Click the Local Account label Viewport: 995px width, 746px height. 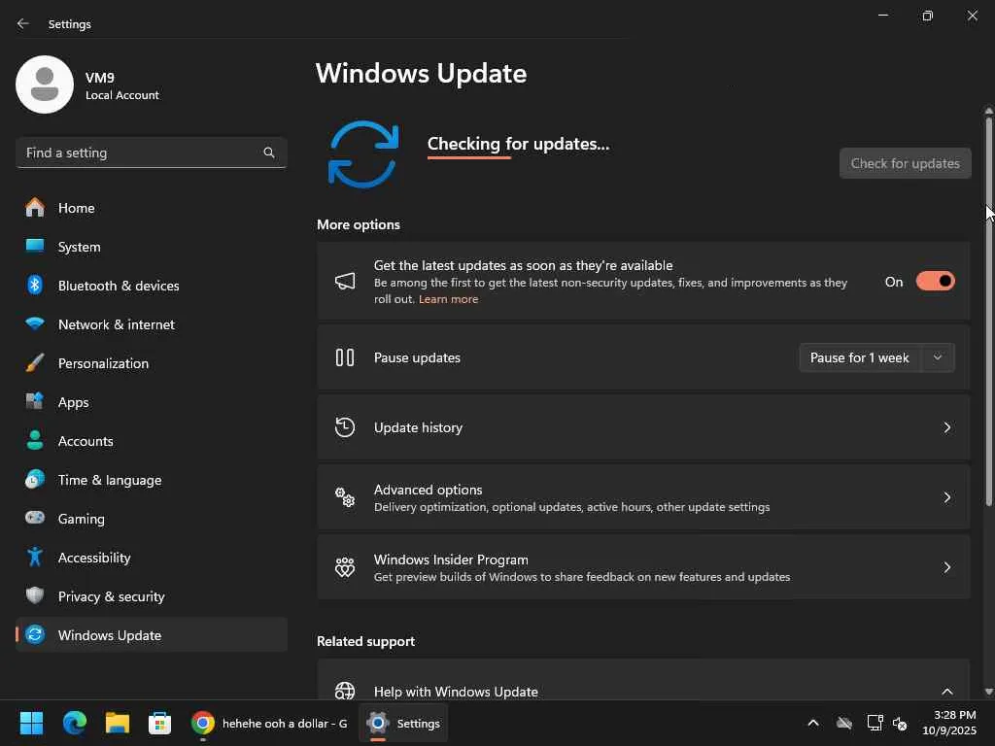(121, 95)
